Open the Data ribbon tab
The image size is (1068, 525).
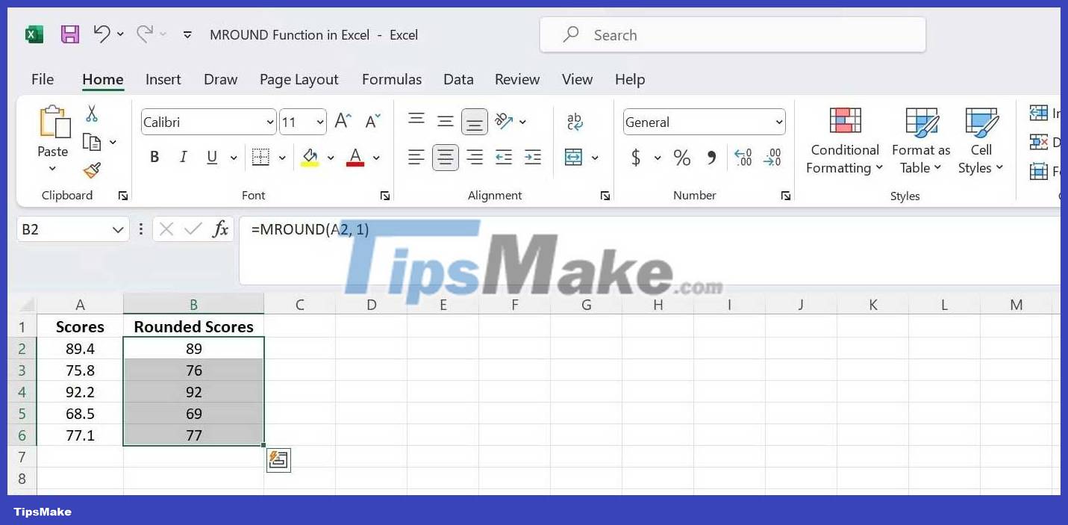click(x=458, y=79)
